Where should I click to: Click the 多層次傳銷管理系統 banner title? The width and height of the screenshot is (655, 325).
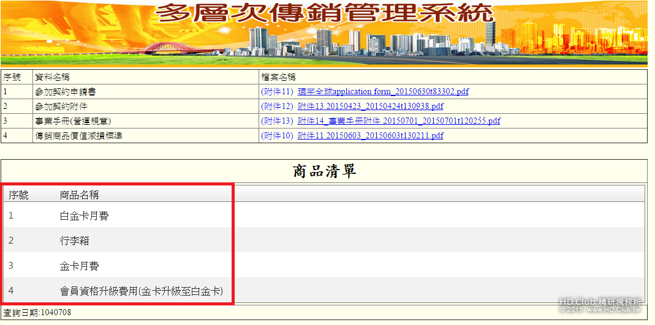tap(325, 13)
